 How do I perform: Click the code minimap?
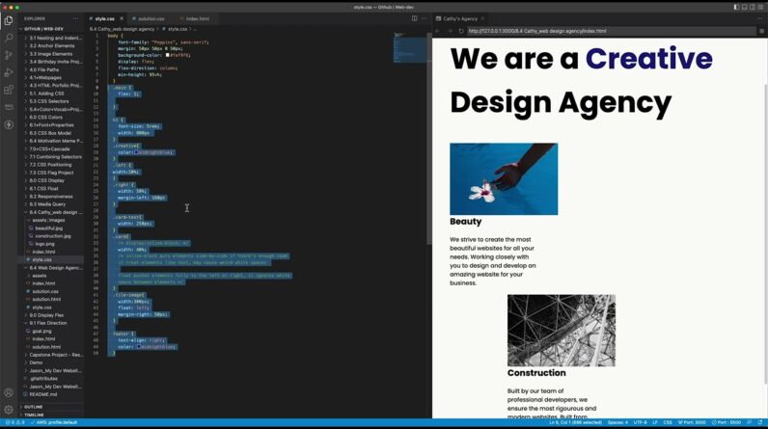(410, 48)
